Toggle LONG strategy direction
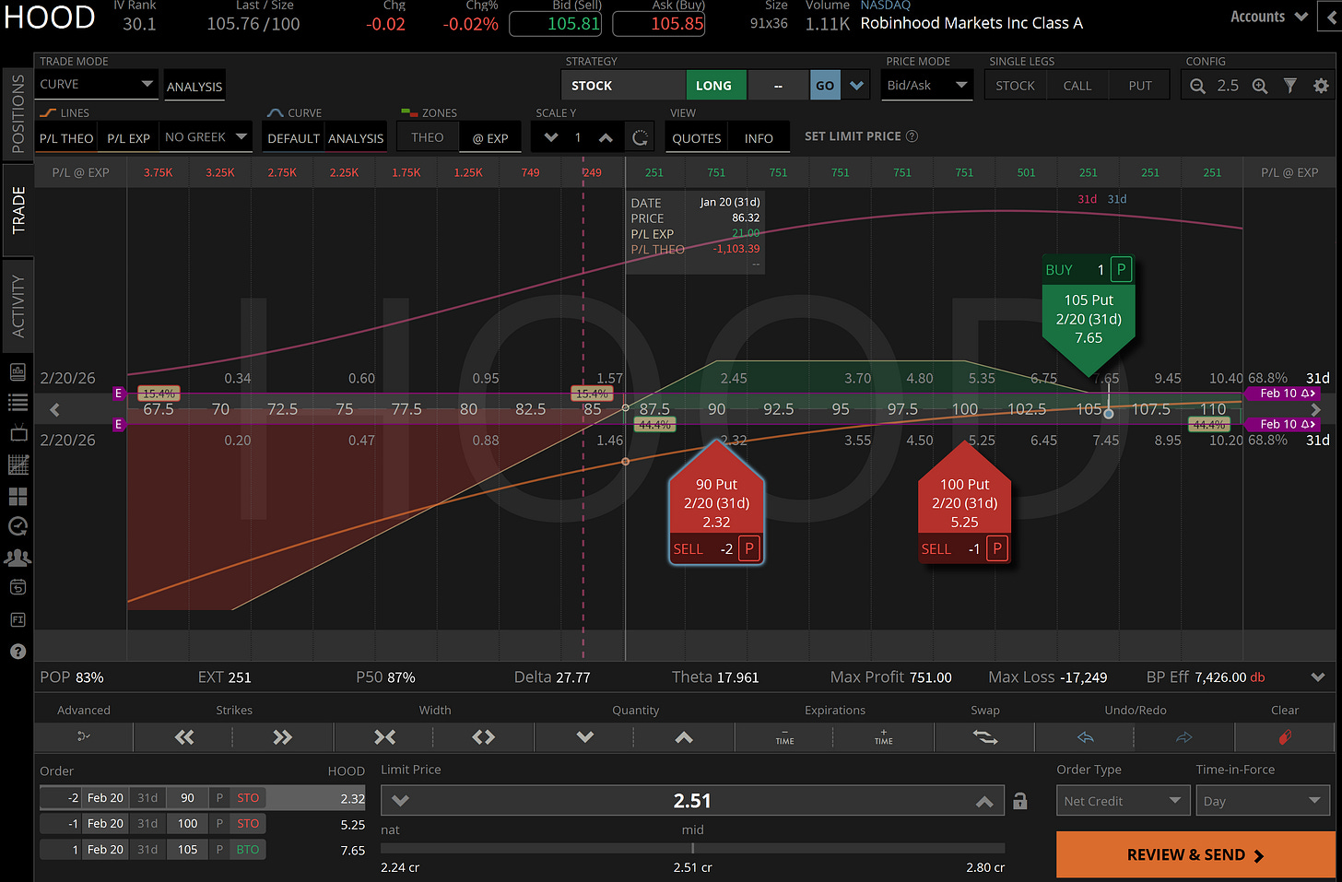The height and width of the screenshot is (882, 1342). (x=713, y=86)
